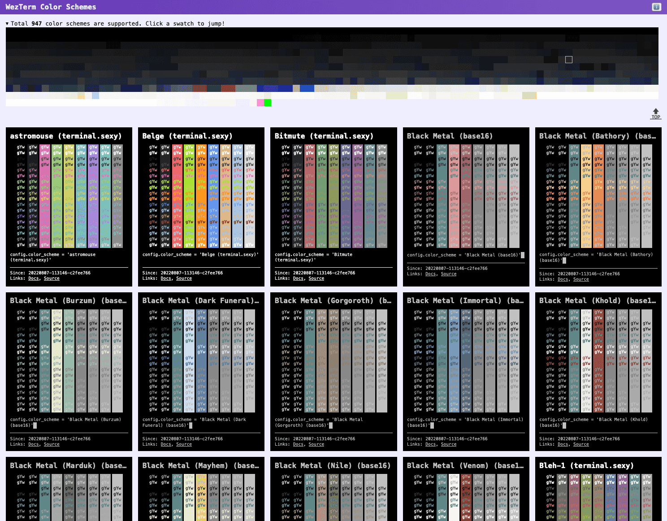This screenshot has width=667, height=521.
Task: Click the config.color_scheme line for Belge
Action: pos(200,254)
